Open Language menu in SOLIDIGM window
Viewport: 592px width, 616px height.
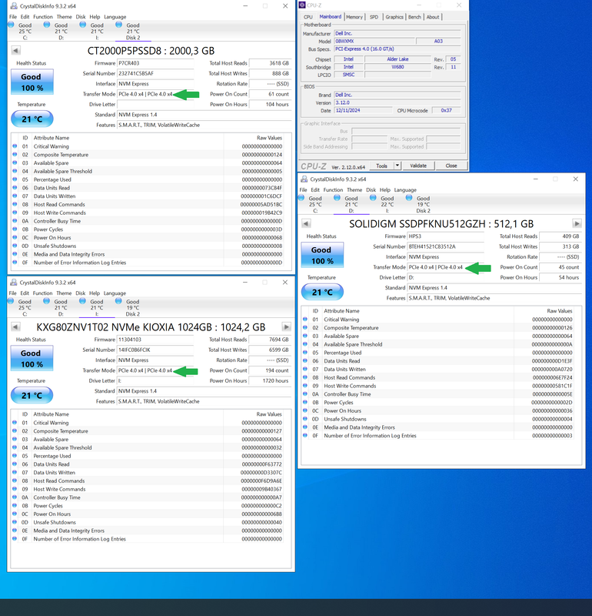(x=405, y=189)
